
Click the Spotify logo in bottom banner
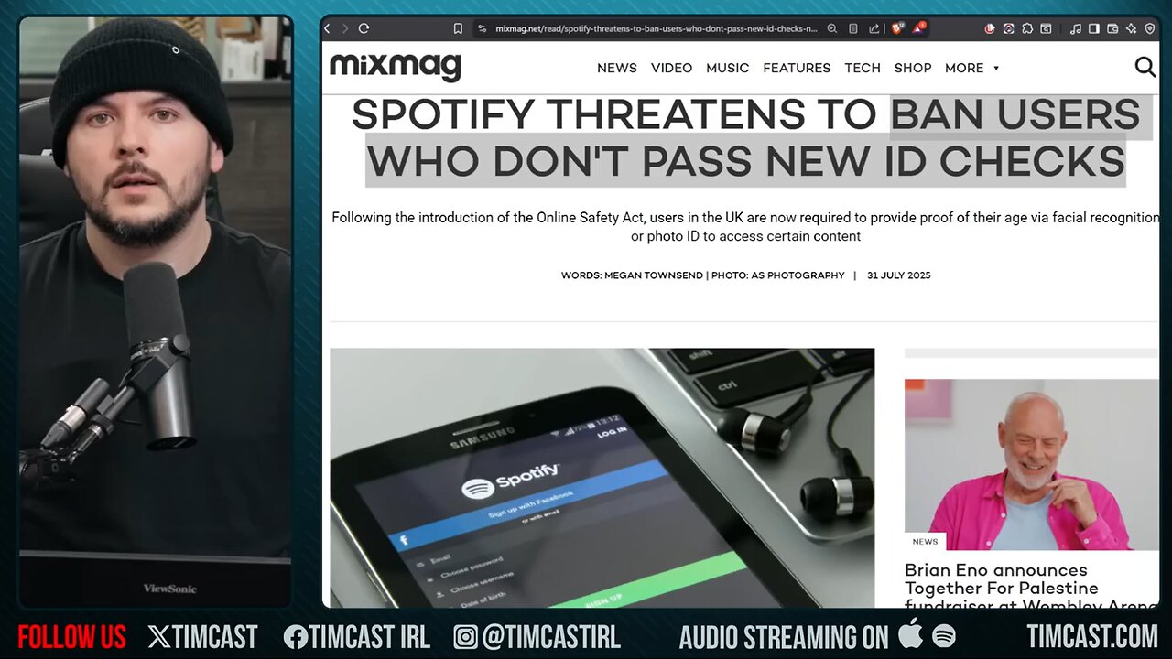[944, 636]
